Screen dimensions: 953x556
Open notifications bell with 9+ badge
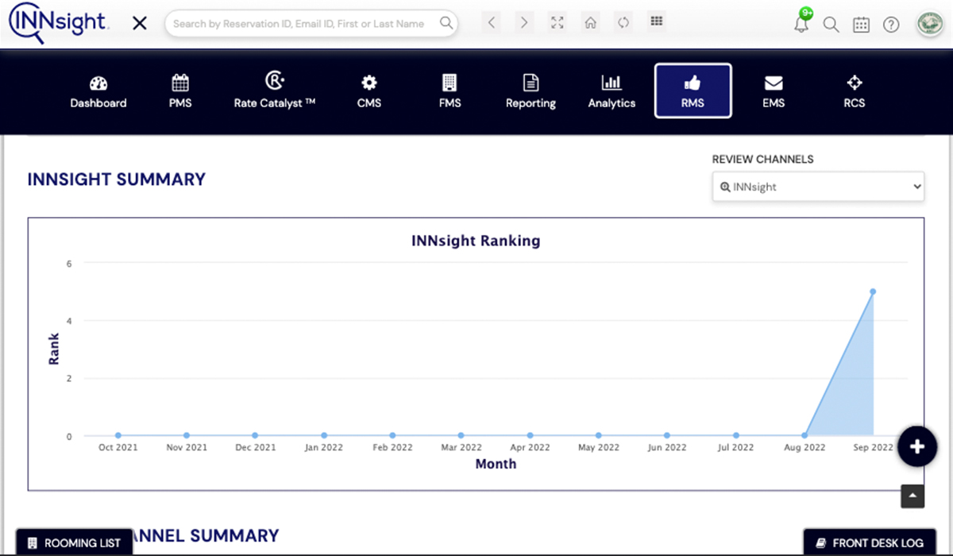pos(802,22)
